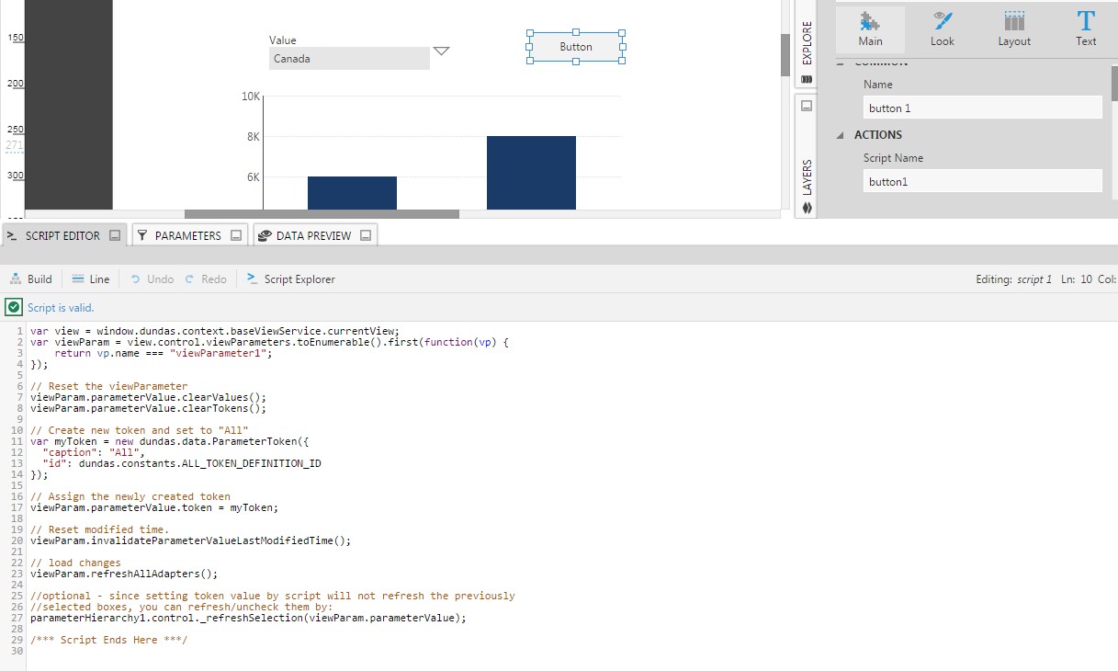Viewport: 1118px width, 671px height.
Task: Switch to the PARAMETERS tab
Action: [x=187, y=236]
